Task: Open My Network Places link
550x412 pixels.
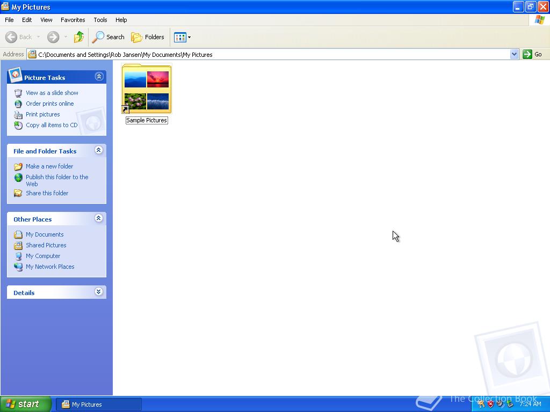Action: (50, 267)
